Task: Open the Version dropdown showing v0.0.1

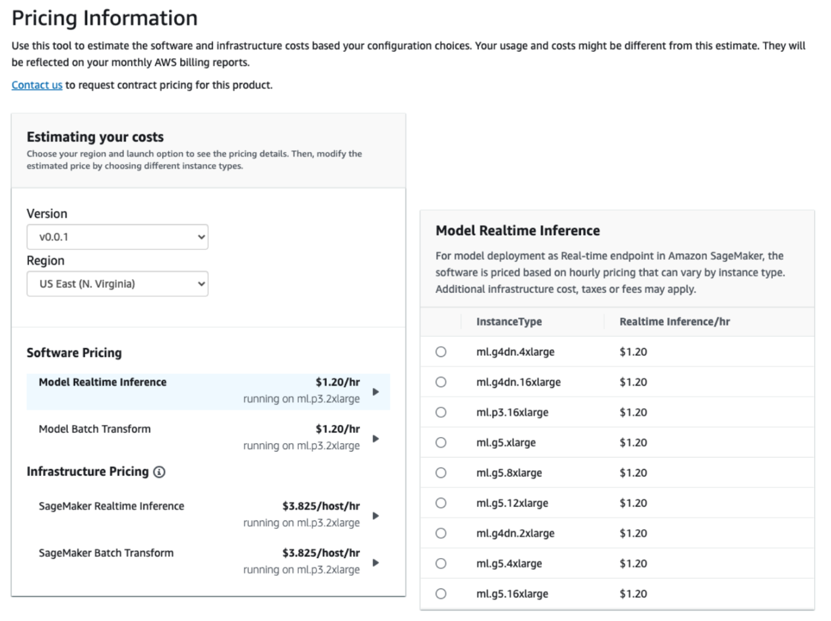Action: click(117, 237)
